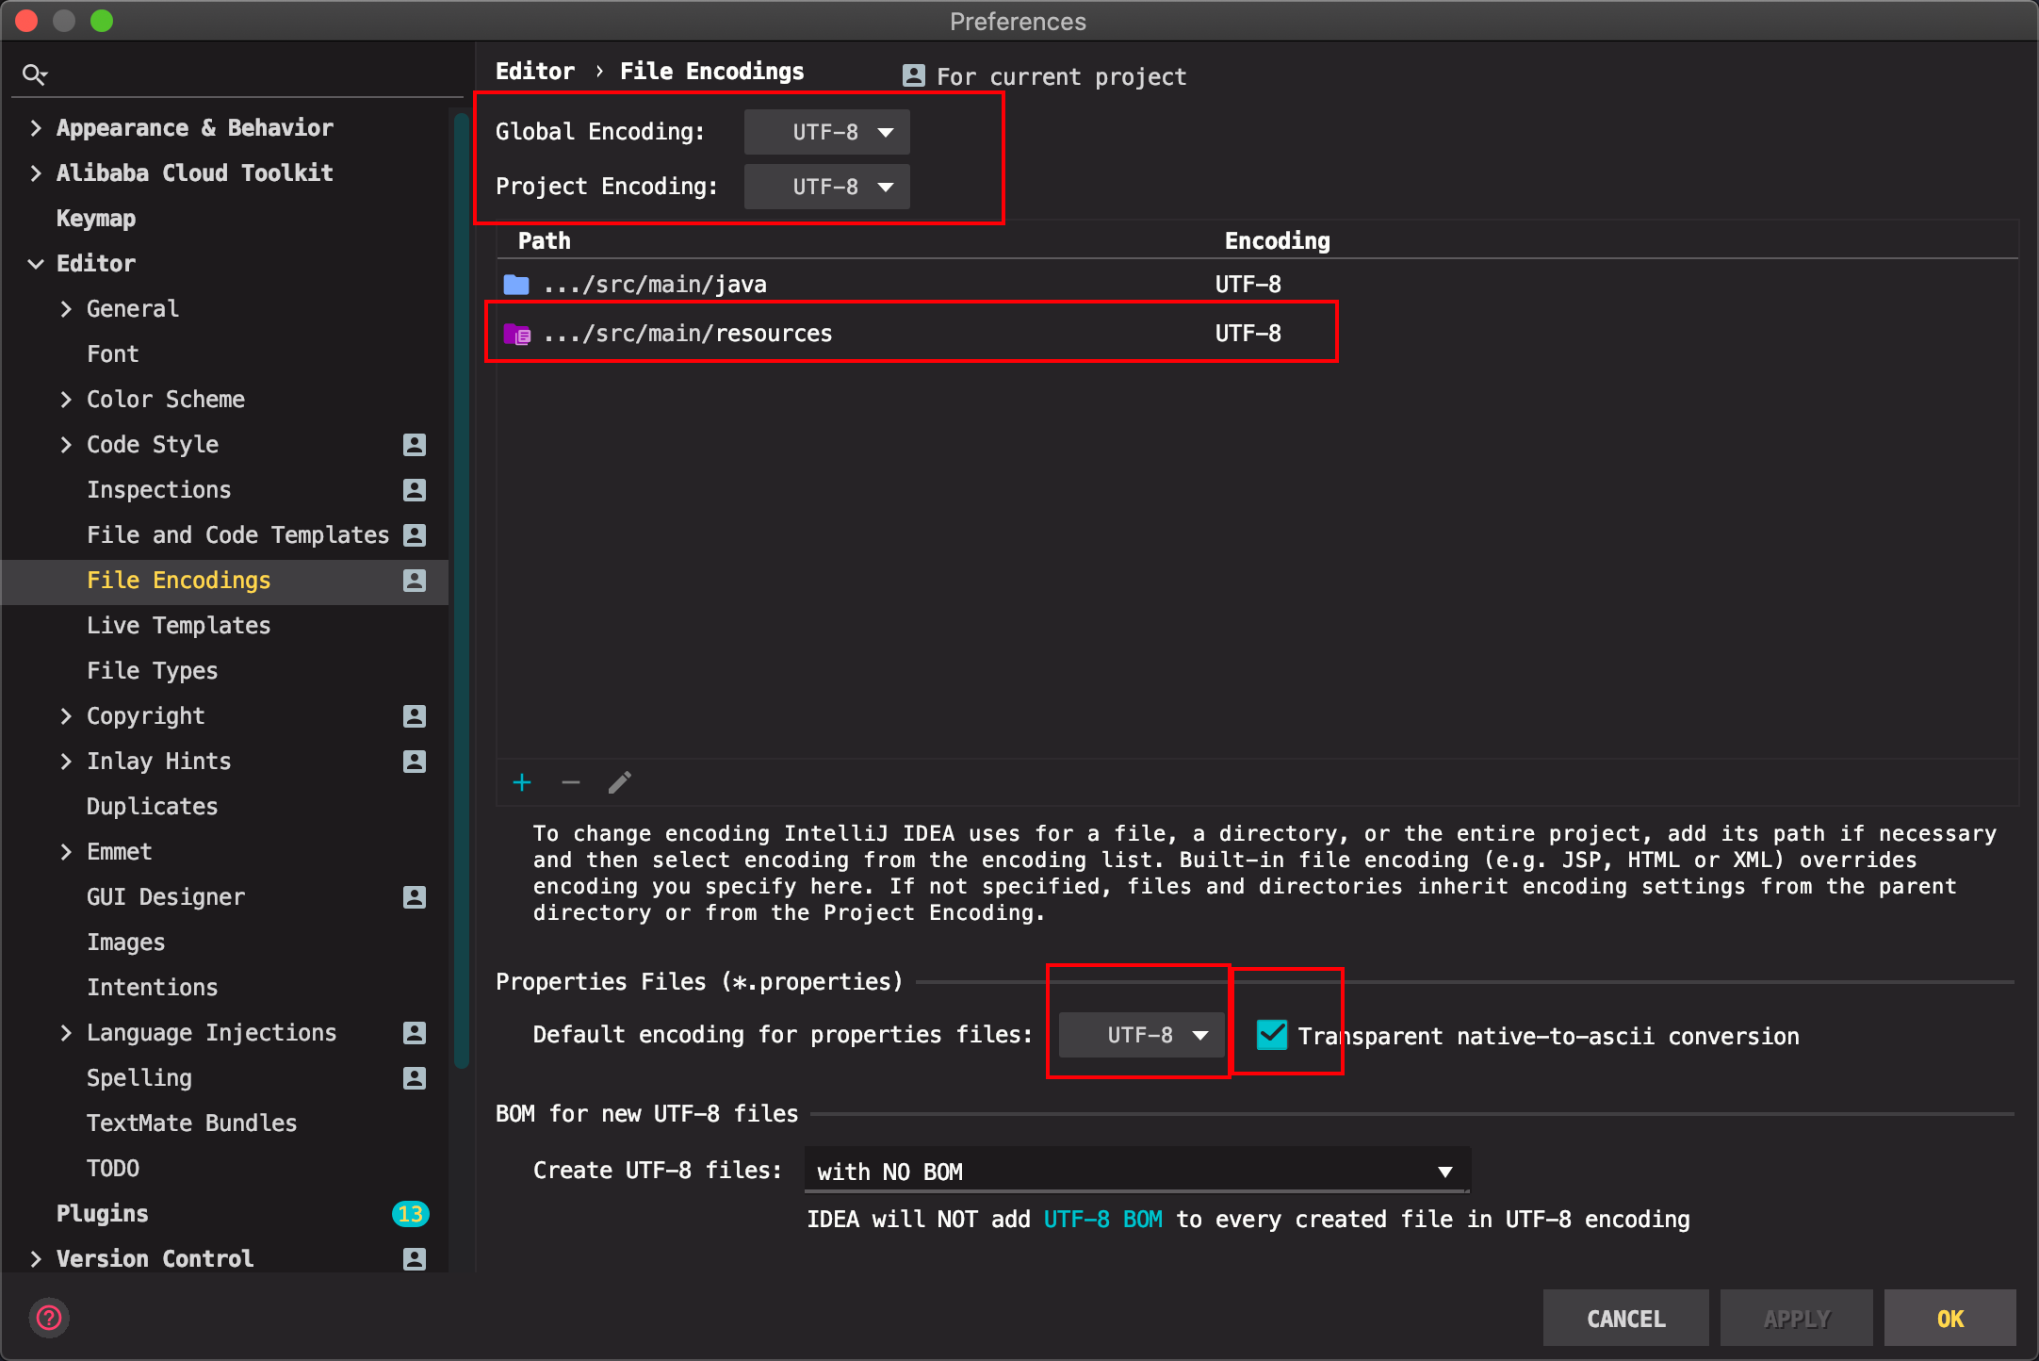Click the edit pencil icon
This screenshot has width=2039, height=1361.
(619, 782)
